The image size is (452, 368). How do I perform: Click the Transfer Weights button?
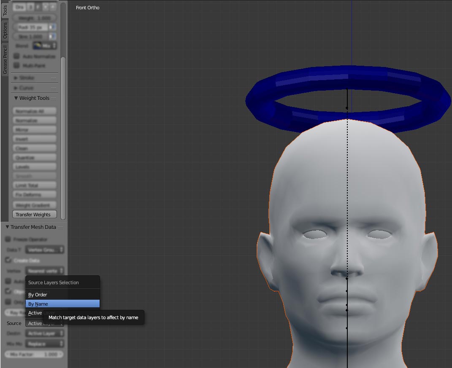35,215
